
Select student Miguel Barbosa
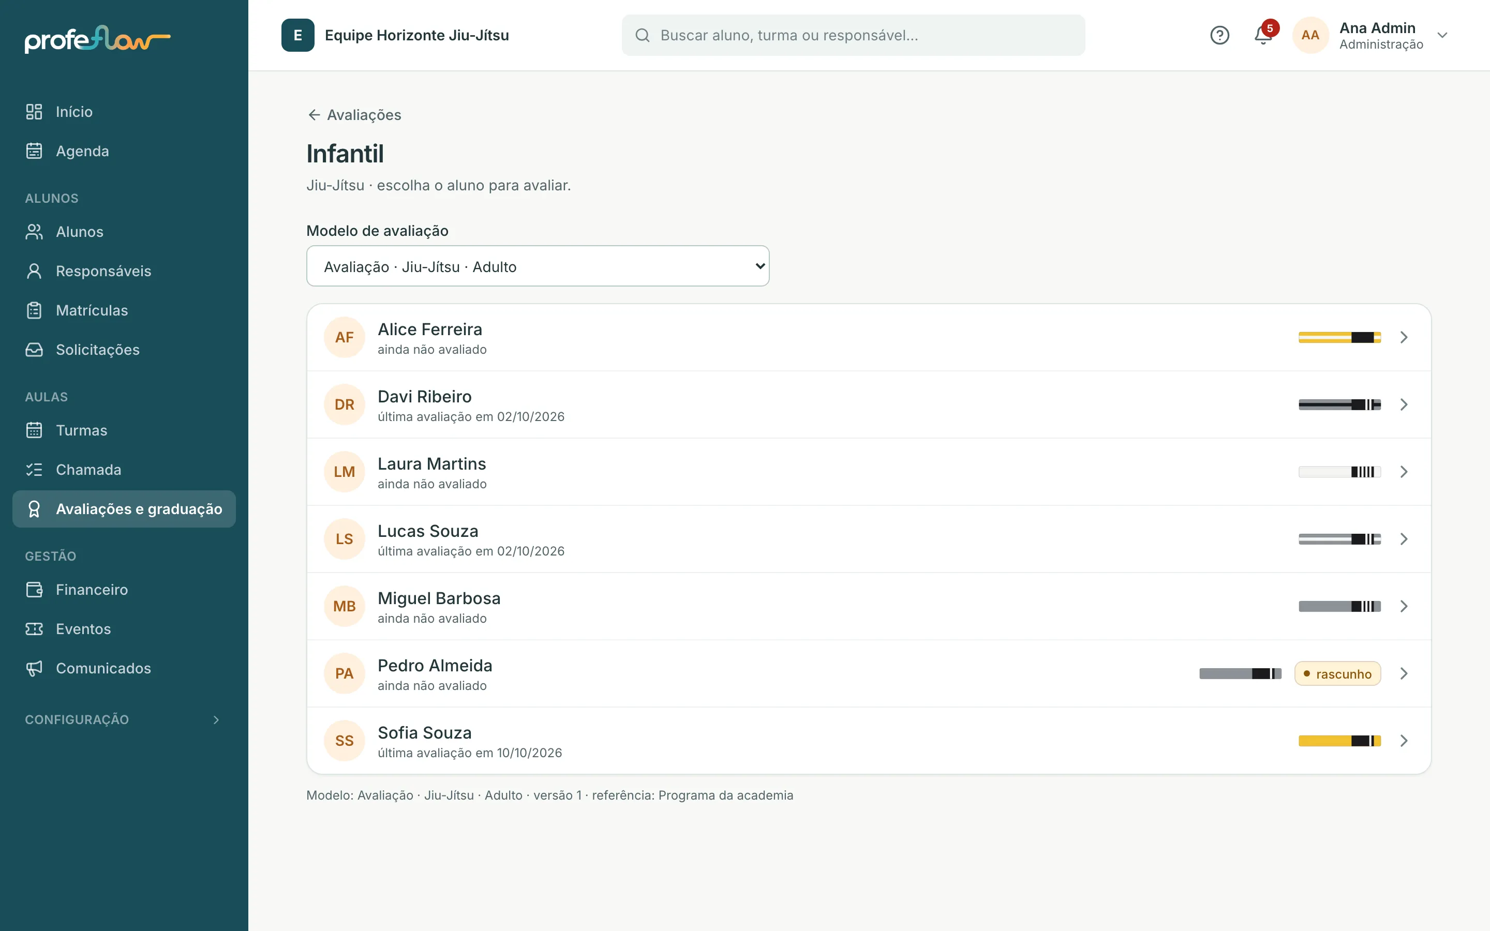(869, 606)
